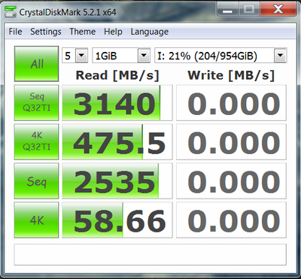
Task: Click the 4K Q32T1 write result 0.000
Action: (231, 142)
